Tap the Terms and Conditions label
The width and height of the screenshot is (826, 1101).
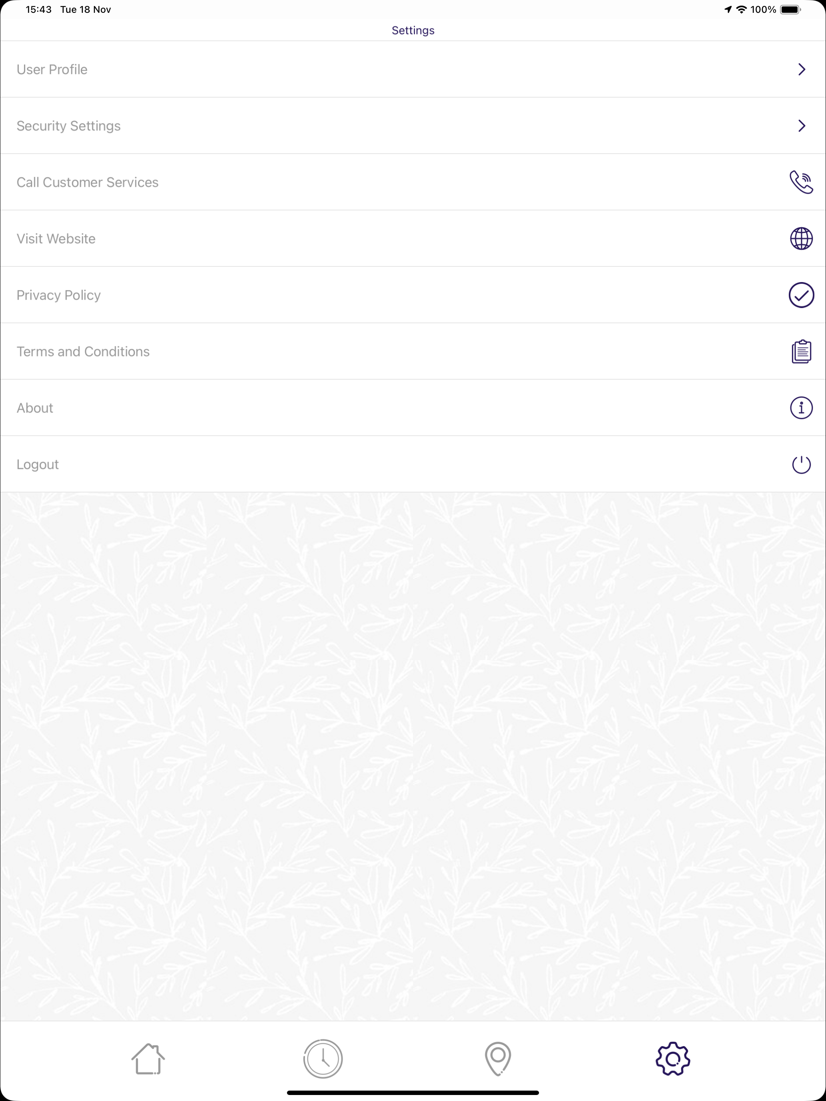[x=83, y=351]
